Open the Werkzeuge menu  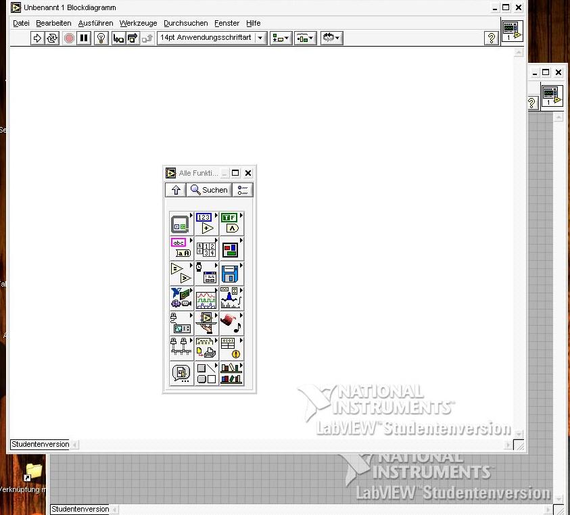138,23
